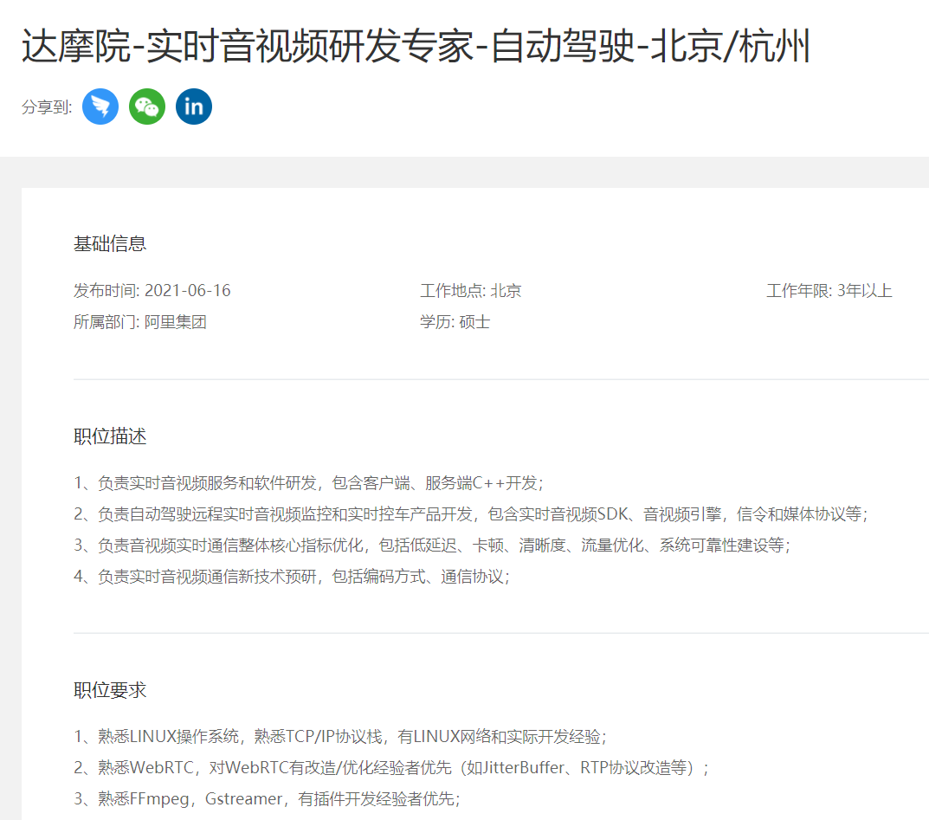Viewport: 929px width, 820px height.
Task: Select the 基础信息 section heading
Action: point(110,243)
